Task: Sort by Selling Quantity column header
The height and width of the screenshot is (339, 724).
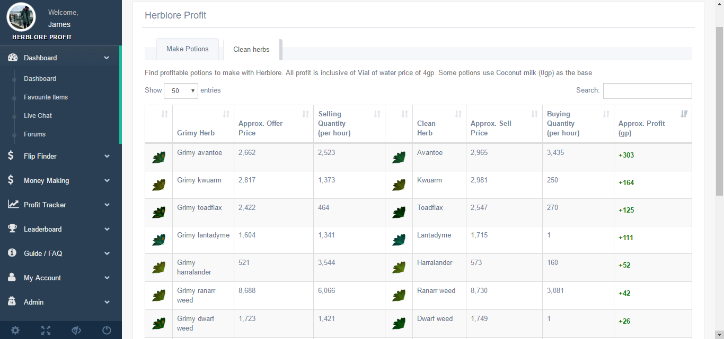Action: pos(349,124)
